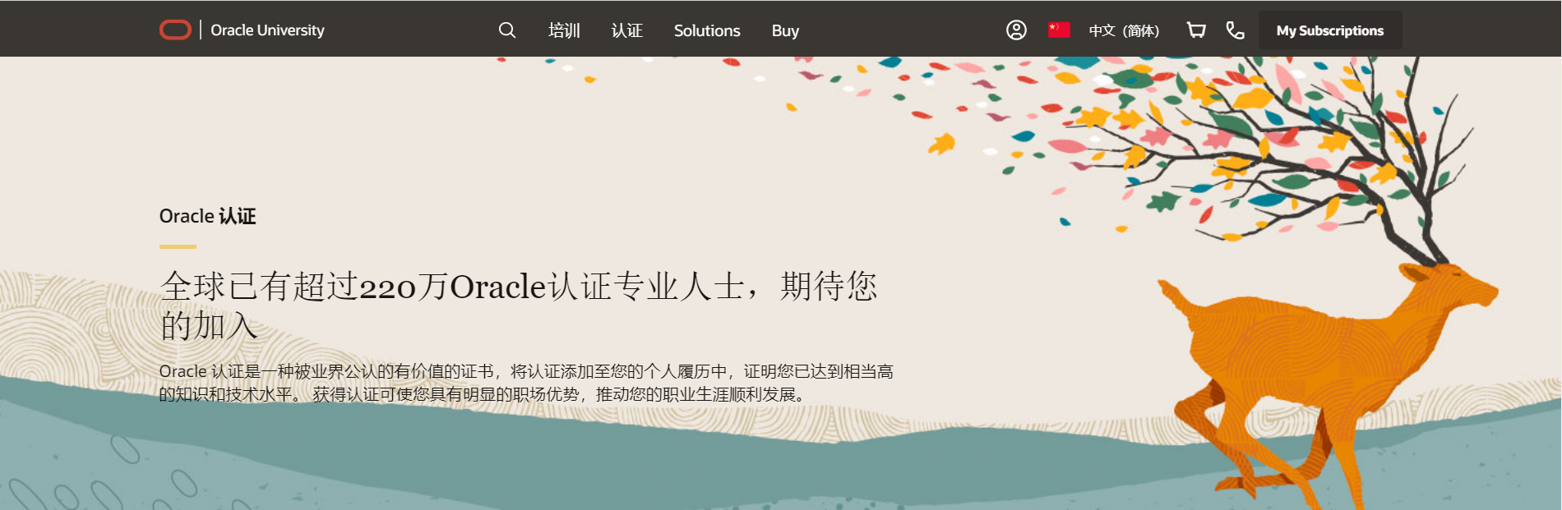Open the shopping cart icon

1196,30
